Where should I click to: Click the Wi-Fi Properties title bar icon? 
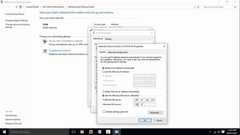(x=94, y=33)
